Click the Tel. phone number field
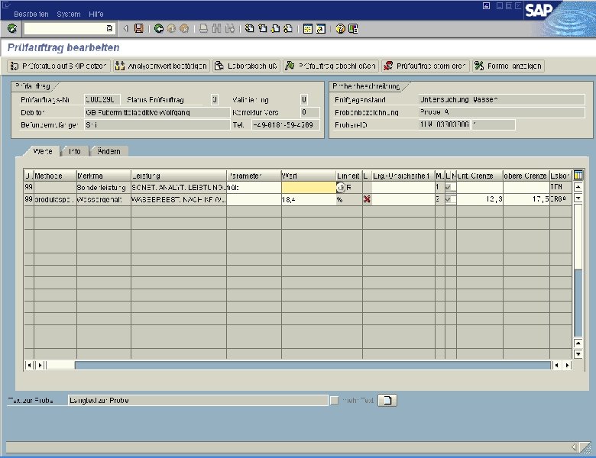The image size is (596, 458). pos(285,124)
